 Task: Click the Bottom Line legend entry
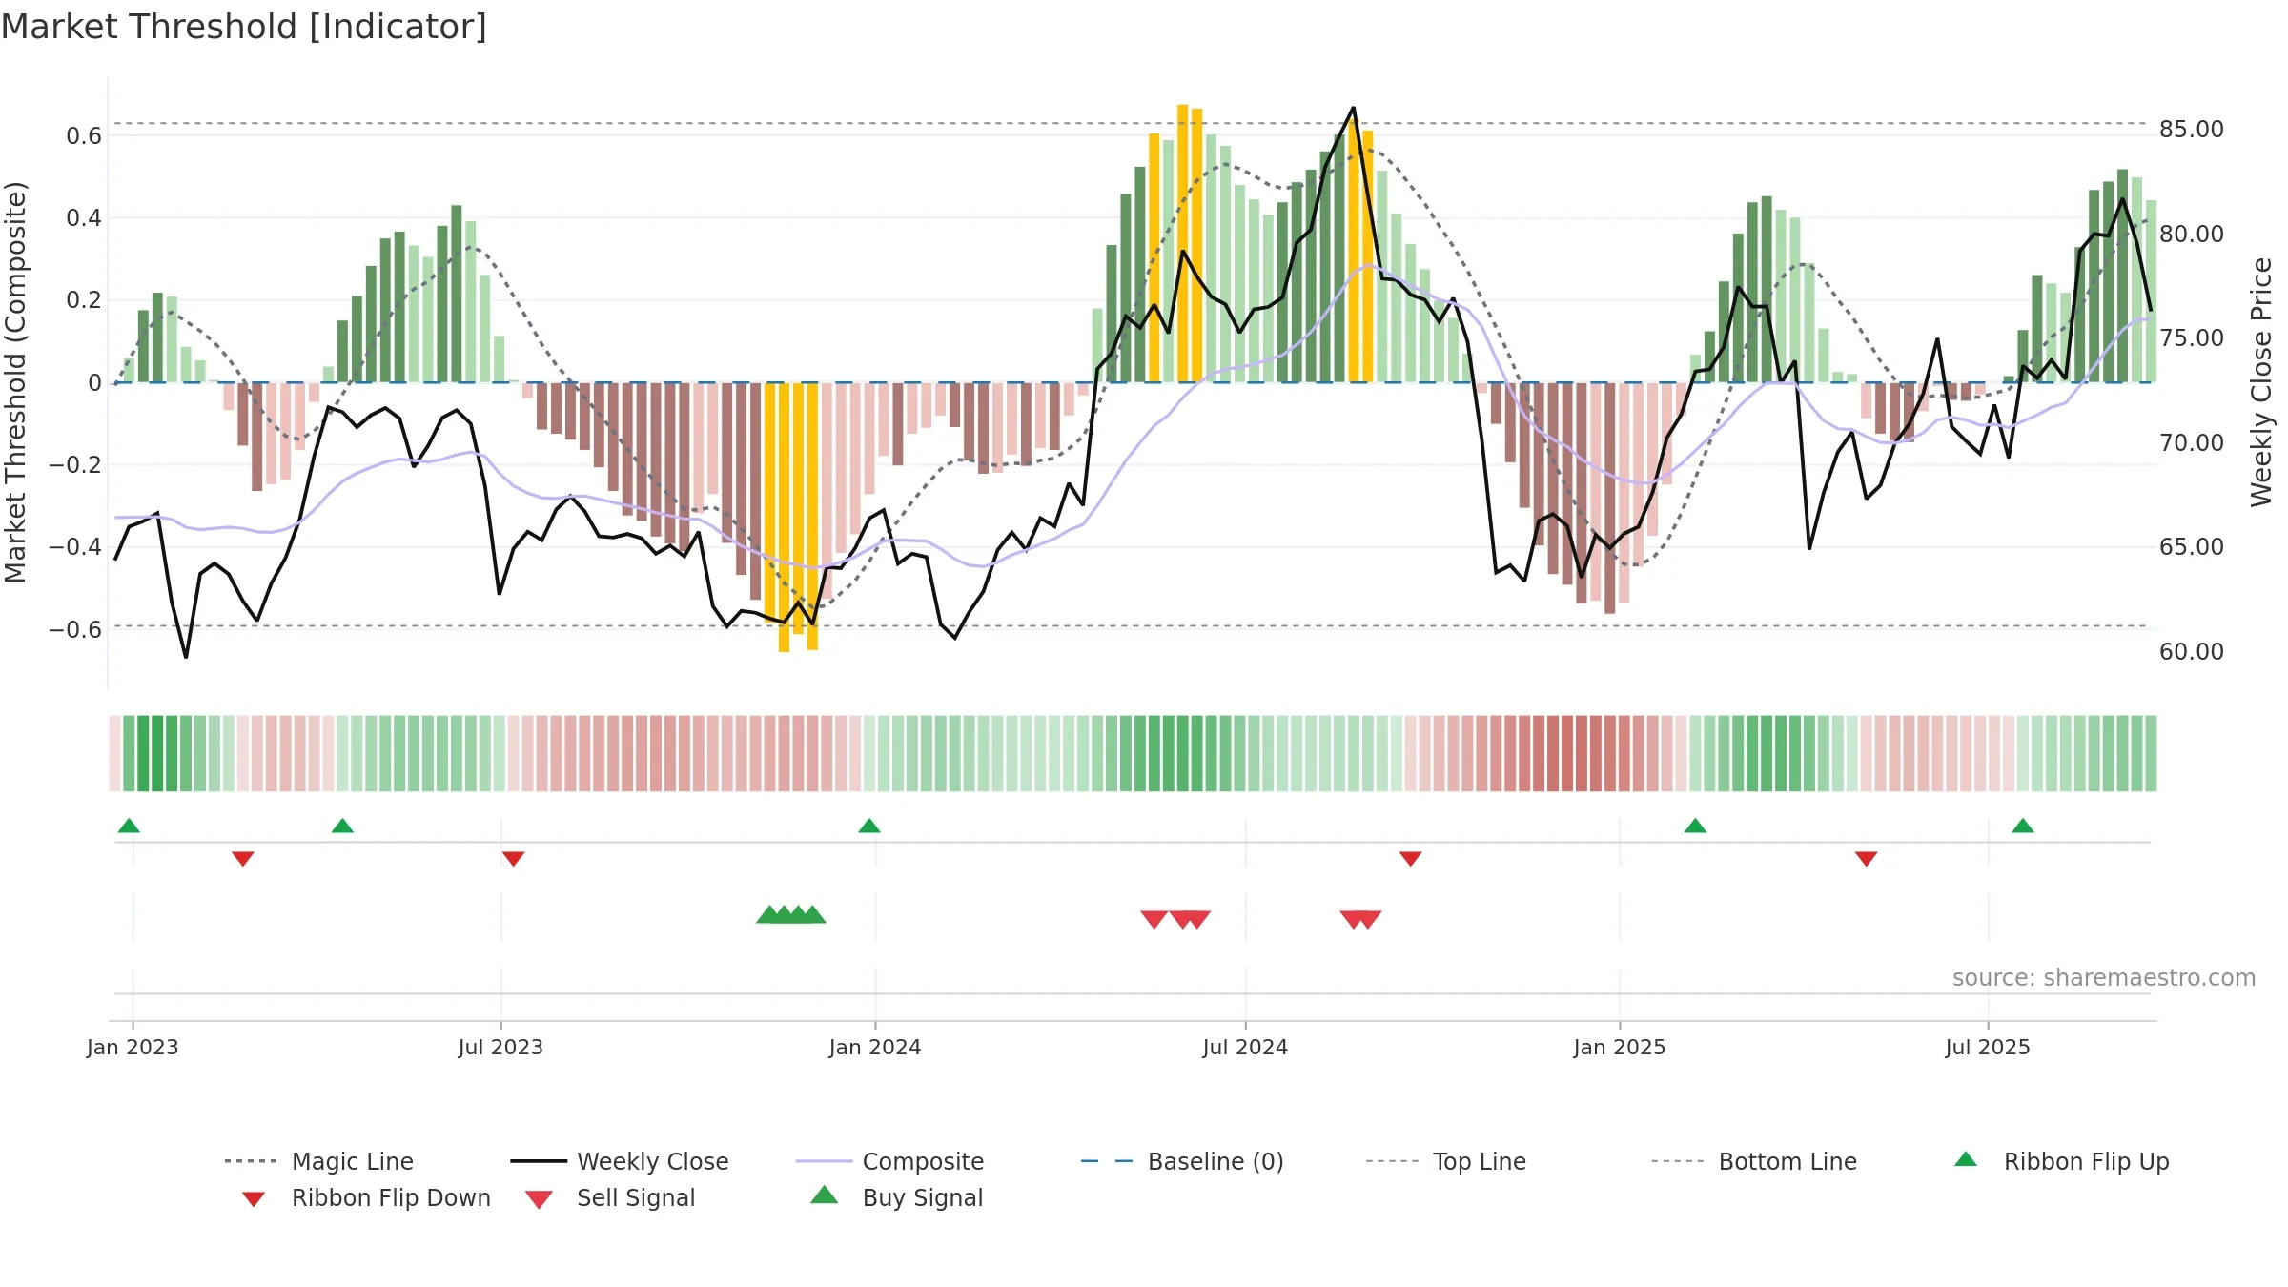[x=1754, y=1161]
